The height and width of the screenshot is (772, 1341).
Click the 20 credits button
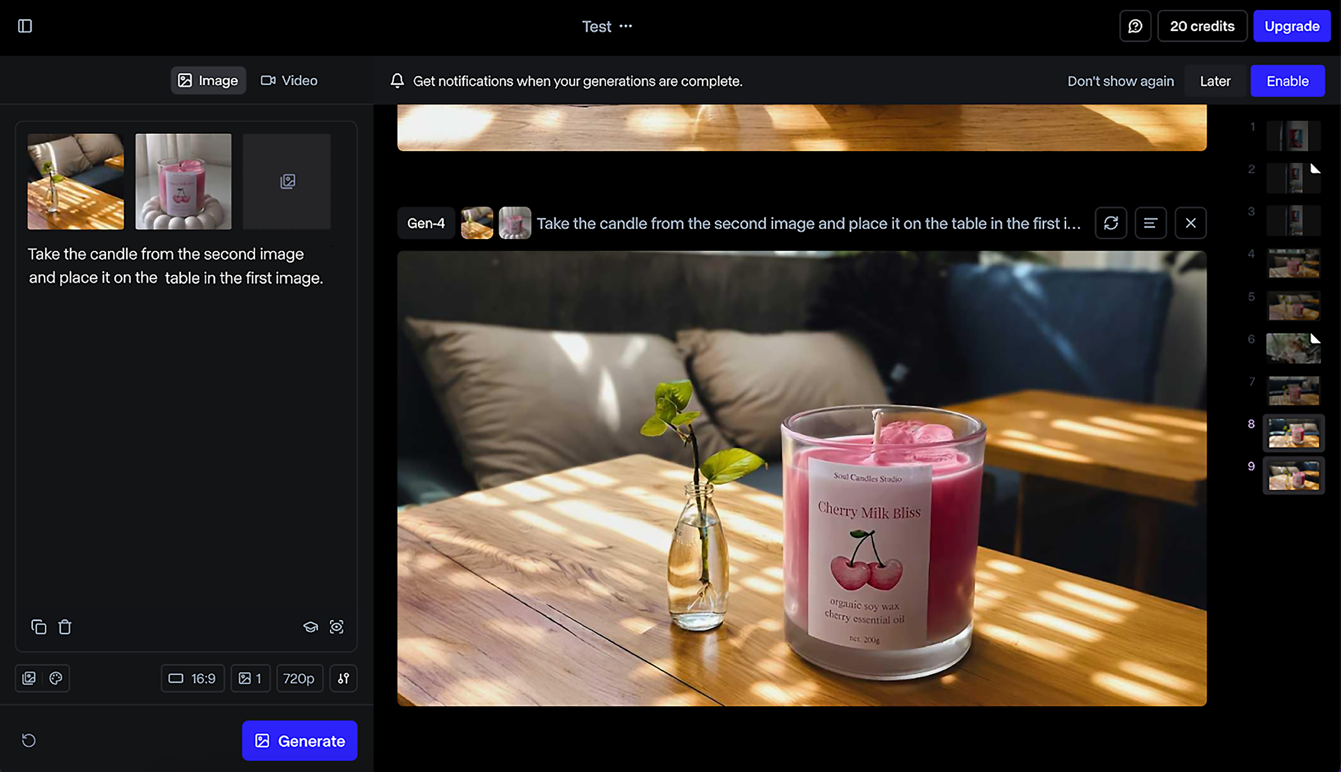1202,26
